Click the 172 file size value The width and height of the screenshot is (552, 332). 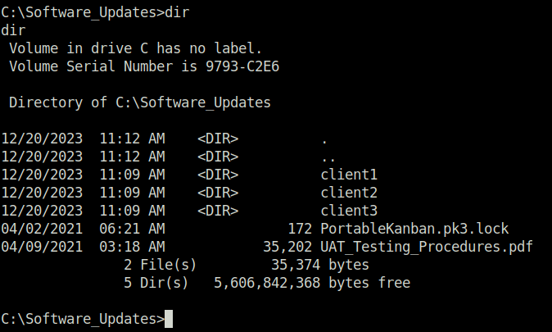[x=300, y=229]
